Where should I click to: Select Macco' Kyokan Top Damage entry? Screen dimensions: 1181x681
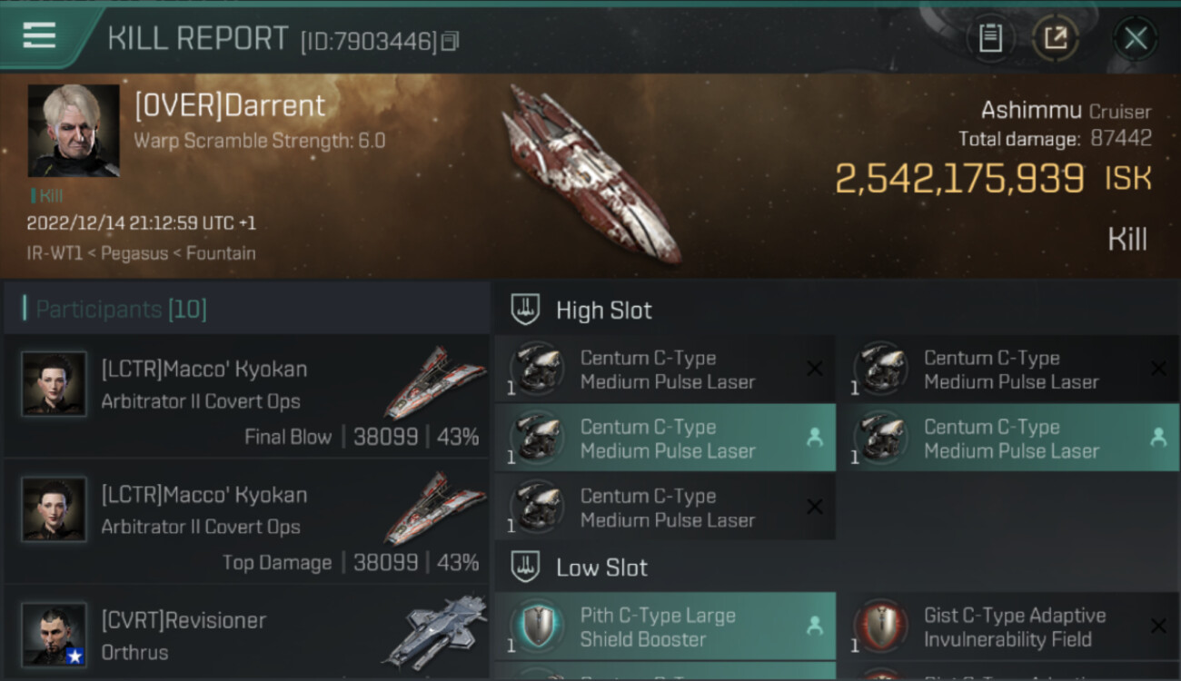[x=247, y=522]
